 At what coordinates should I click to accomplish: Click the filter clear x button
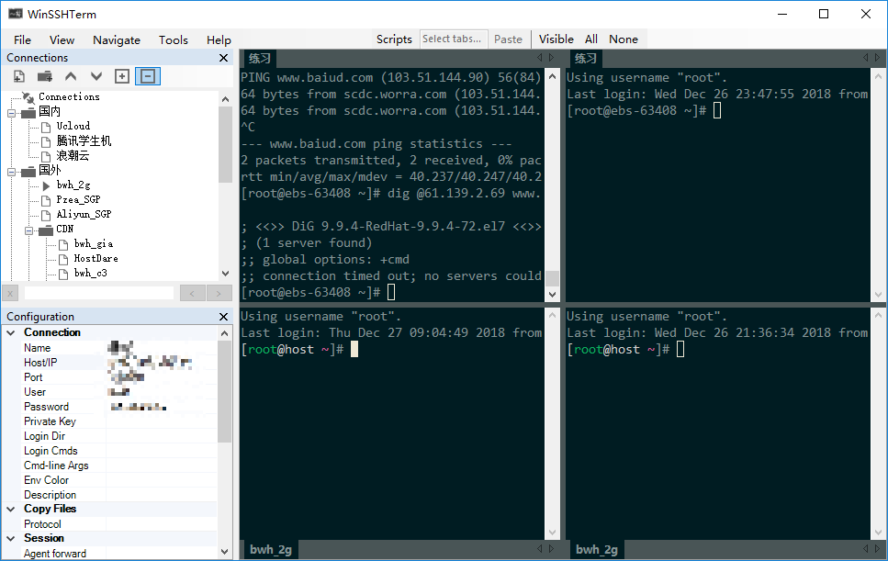(x=10, y=293)
